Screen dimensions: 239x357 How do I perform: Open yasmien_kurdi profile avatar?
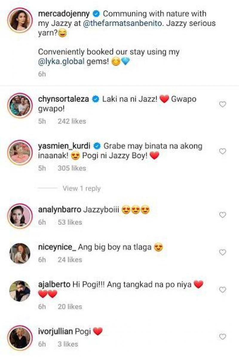(20, 152)
